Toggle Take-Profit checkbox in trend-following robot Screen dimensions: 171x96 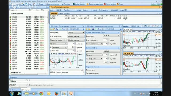click(51, 51)
